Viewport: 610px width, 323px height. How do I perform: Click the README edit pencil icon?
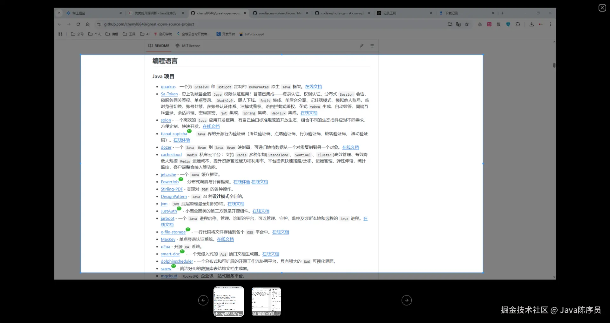point(362,46)
